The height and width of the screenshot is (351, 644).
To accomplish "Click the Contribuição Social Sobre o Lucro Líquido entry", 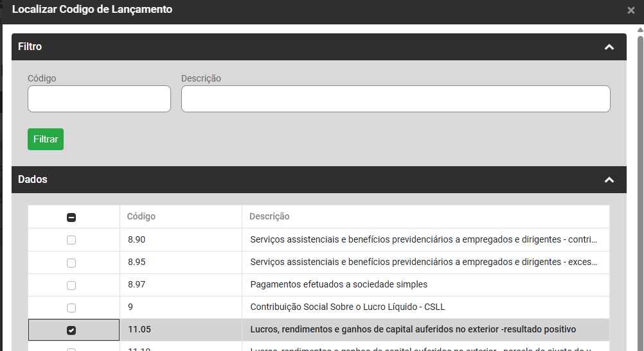I will click(347, 307).
